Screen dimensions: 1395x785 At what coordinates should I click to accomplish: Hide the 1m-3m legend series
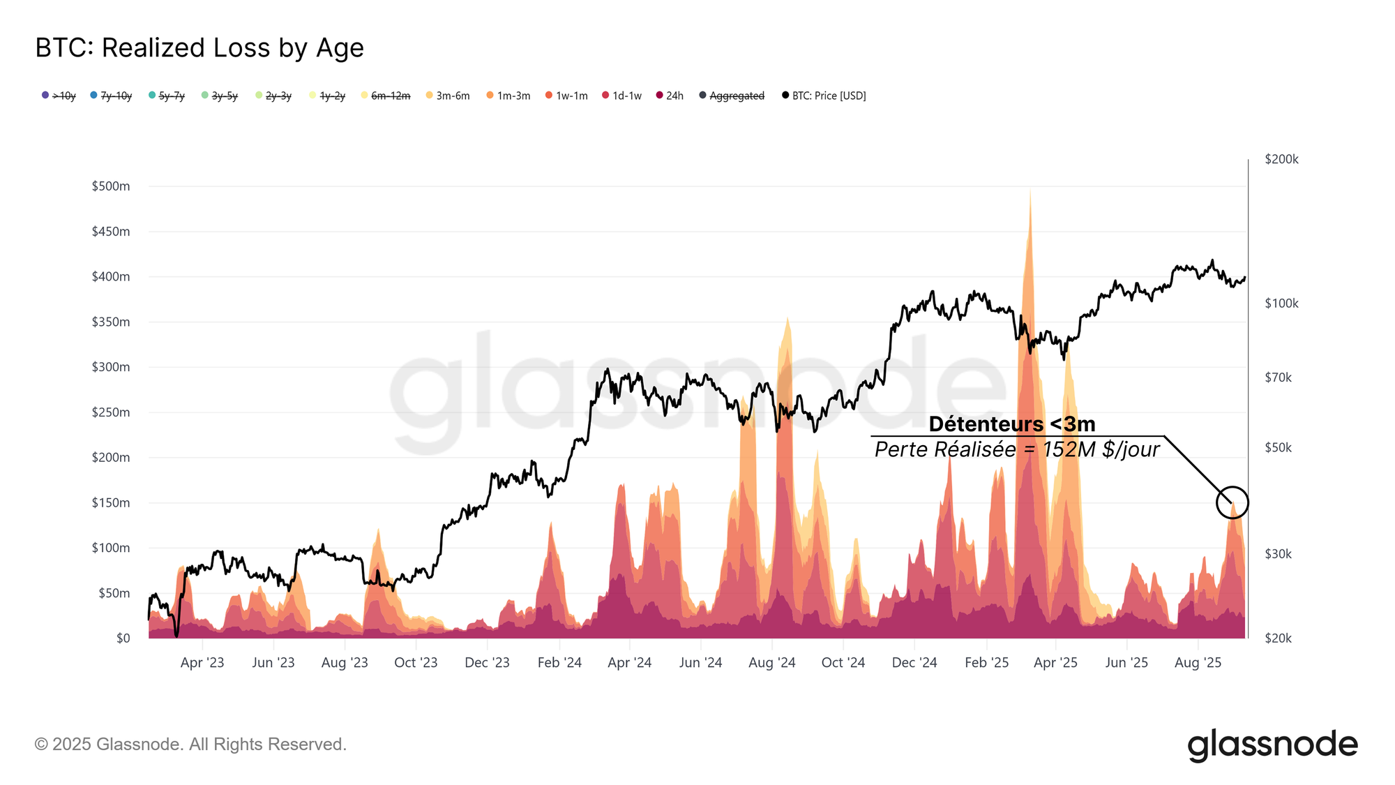pyautogui.click(x=508, y=96)
